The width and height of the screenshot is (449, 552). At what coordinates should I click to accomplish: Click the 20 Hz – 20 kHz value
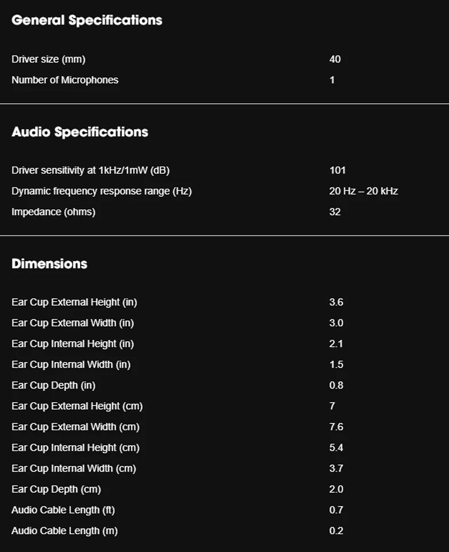(x=363, y=191)
